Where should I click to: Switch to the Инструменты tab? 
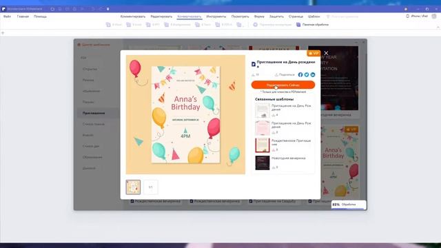coord(216,17)
